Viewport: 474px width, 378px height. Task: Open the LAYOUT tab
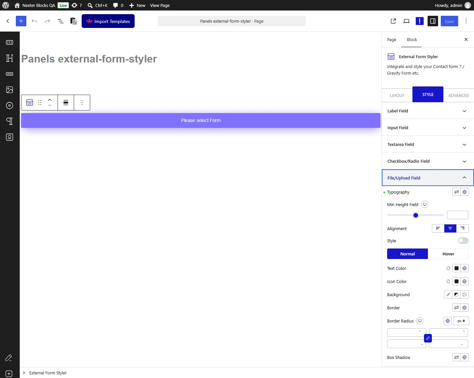pyautogui.click(x=397, y=95)
